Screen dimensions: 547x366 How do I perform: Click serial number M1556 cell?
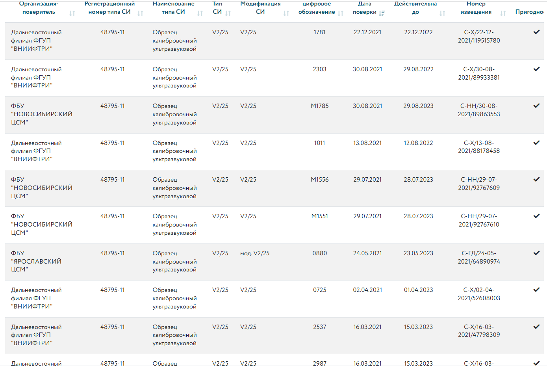(x=319, y=180)
